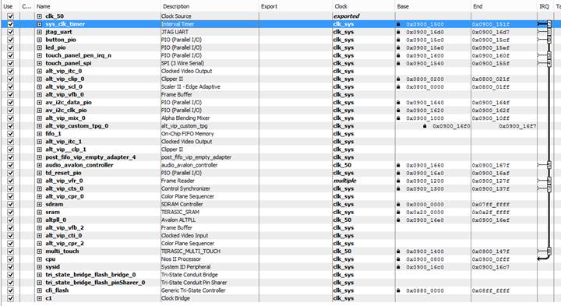
Task: Expand the sys_clk_timer component
Action: coord(40,24)
